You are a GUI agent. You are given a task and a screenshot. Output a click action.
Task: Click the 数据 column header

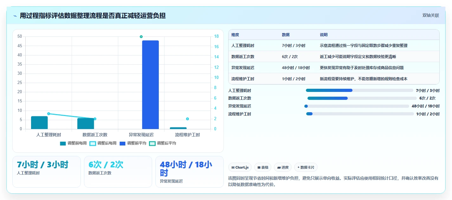click(286, 35)
